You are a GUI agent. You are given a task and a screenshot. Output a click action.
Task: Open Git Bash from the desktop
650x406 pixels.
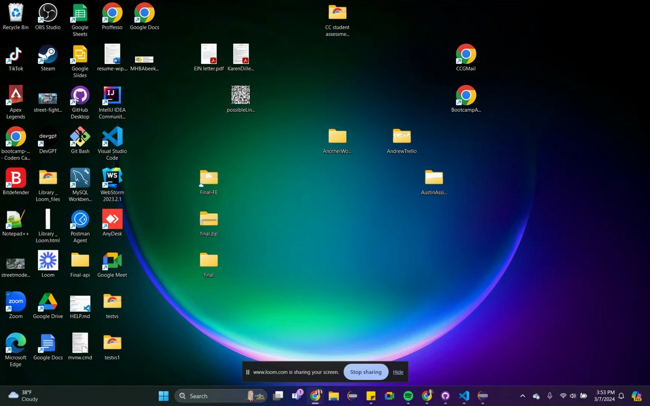coord(80,141)
